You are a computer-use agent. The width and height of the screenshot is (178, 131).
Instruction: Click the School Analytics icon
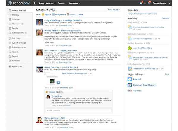(10, 47)
